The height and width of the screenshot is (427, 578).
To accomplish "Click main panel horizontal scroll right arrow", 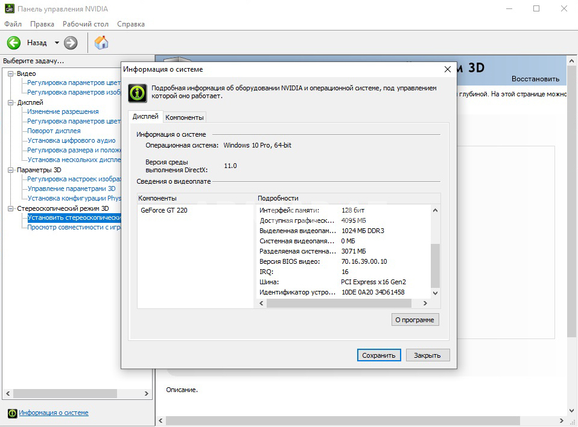I will (562, 420).
